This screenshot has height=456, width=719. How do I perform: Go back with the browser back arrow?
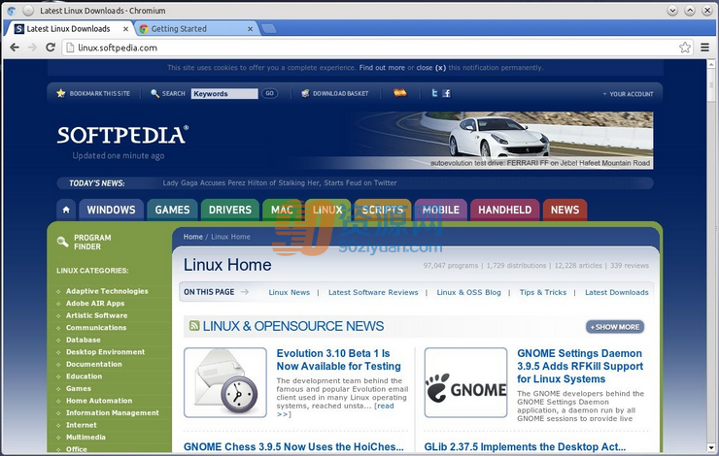tap(15, 48)
